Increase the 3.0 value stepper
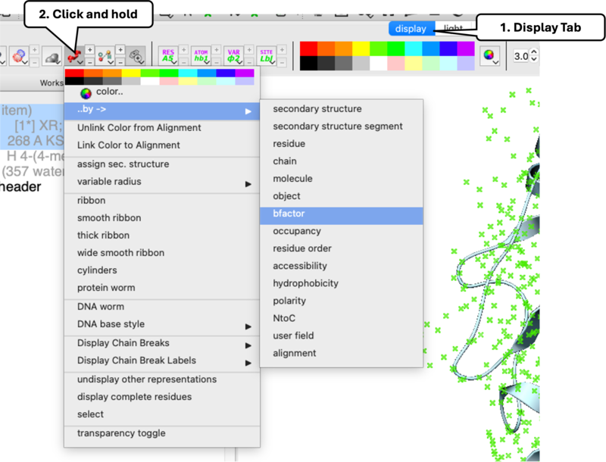606x462 pixels. pos(534,52)
